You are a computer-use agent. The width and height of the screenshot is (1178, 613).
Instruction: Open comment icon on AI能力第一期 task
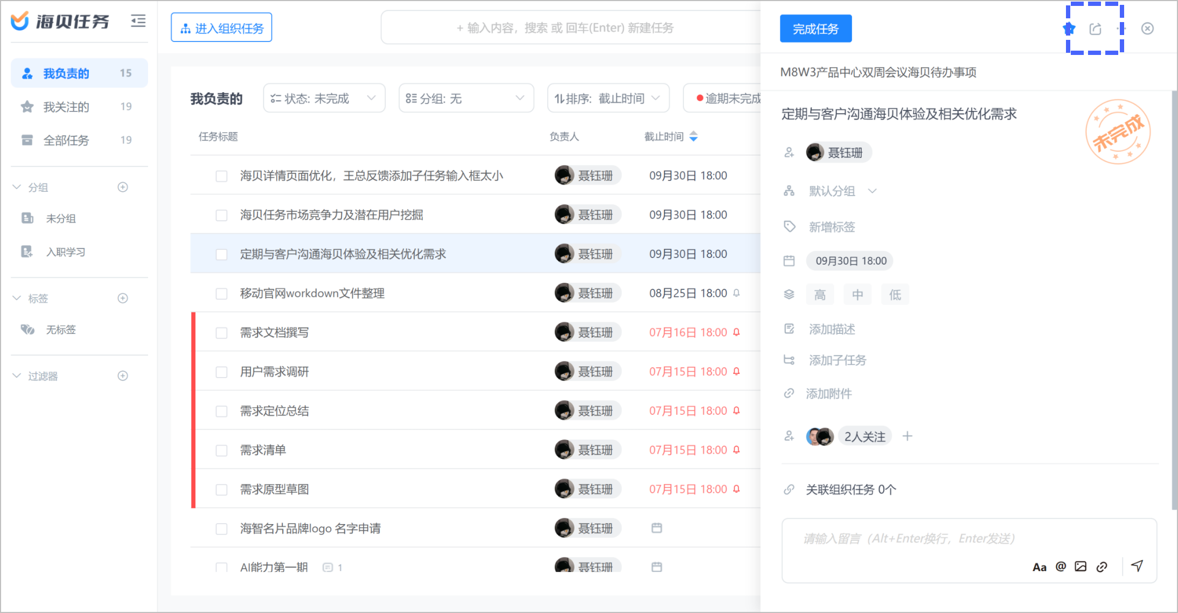327,567
